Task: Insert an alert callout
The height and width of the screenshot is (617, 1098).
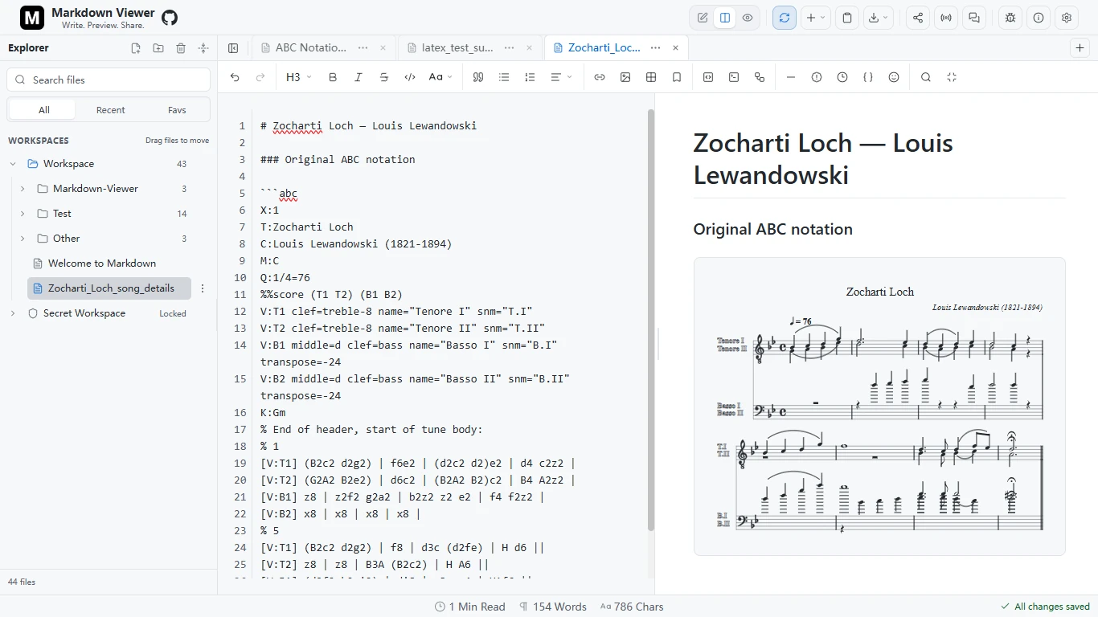Action: pyautogui.click(x=817, y=77)
